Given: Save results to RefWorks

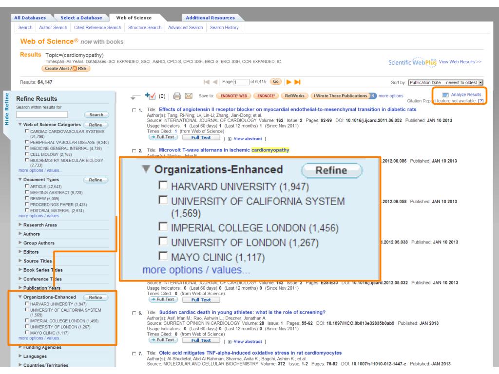Looking at the screenshot, I should click(x=295, y=96).
